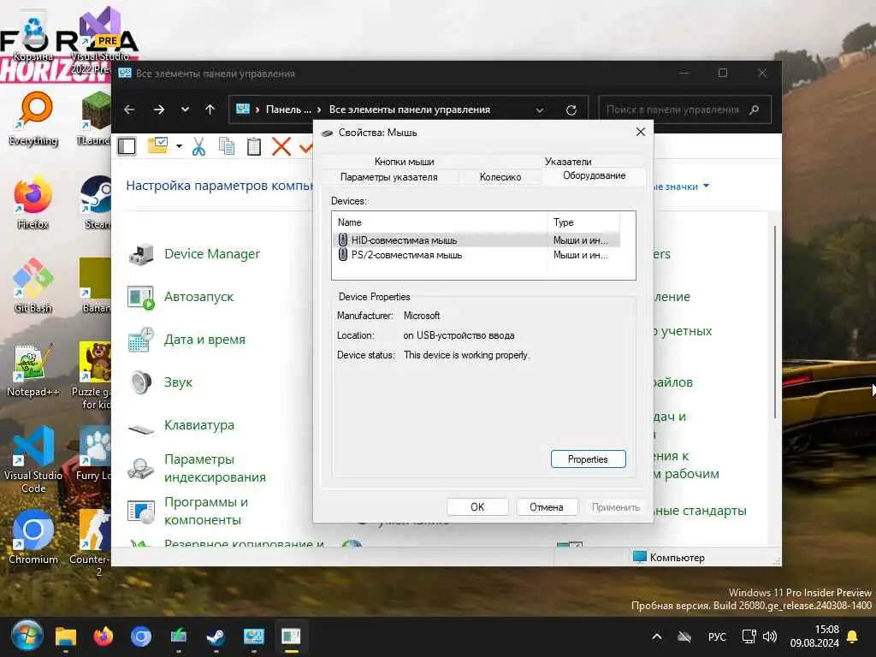The image size is (876, 657).
Task: Switch input language РУС indicator
Action: [717, 636]
